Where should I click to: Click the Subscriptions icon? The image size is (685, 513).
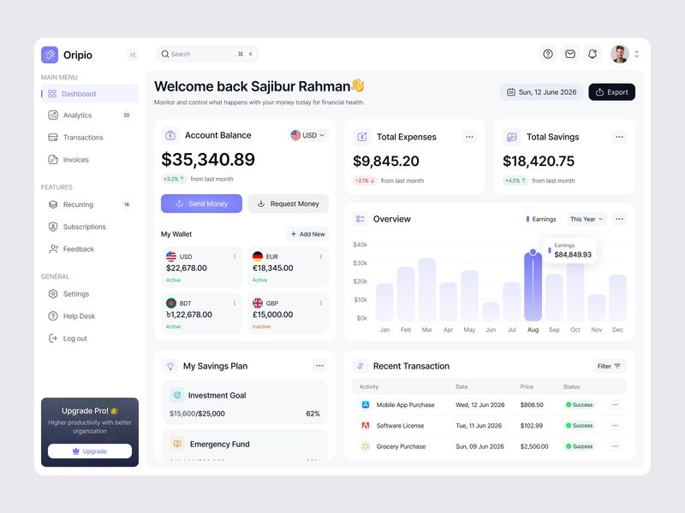pyautogui.click(x=53, y=227)
